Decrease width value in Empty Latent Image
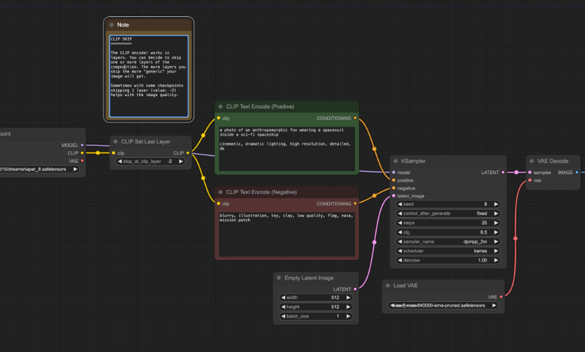The height and width of the screenshot is (352, 585). click(283, 298)
